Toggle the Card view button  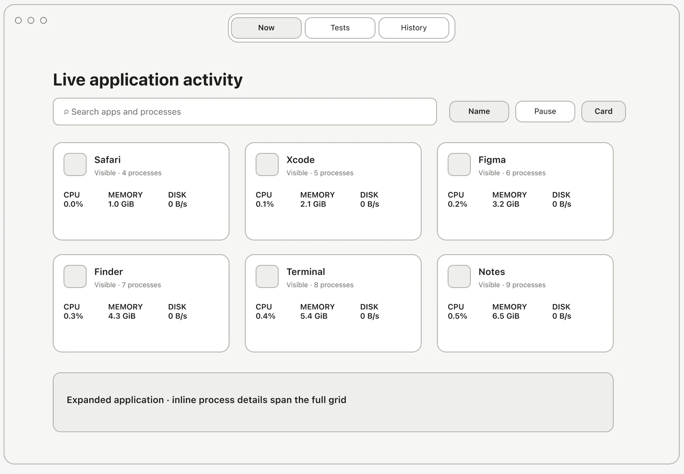tap(604, 112)
